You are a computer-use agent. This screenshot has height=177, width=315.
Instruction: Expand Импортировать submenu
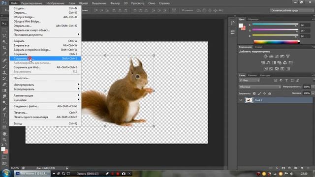click(x=45, y=85)
